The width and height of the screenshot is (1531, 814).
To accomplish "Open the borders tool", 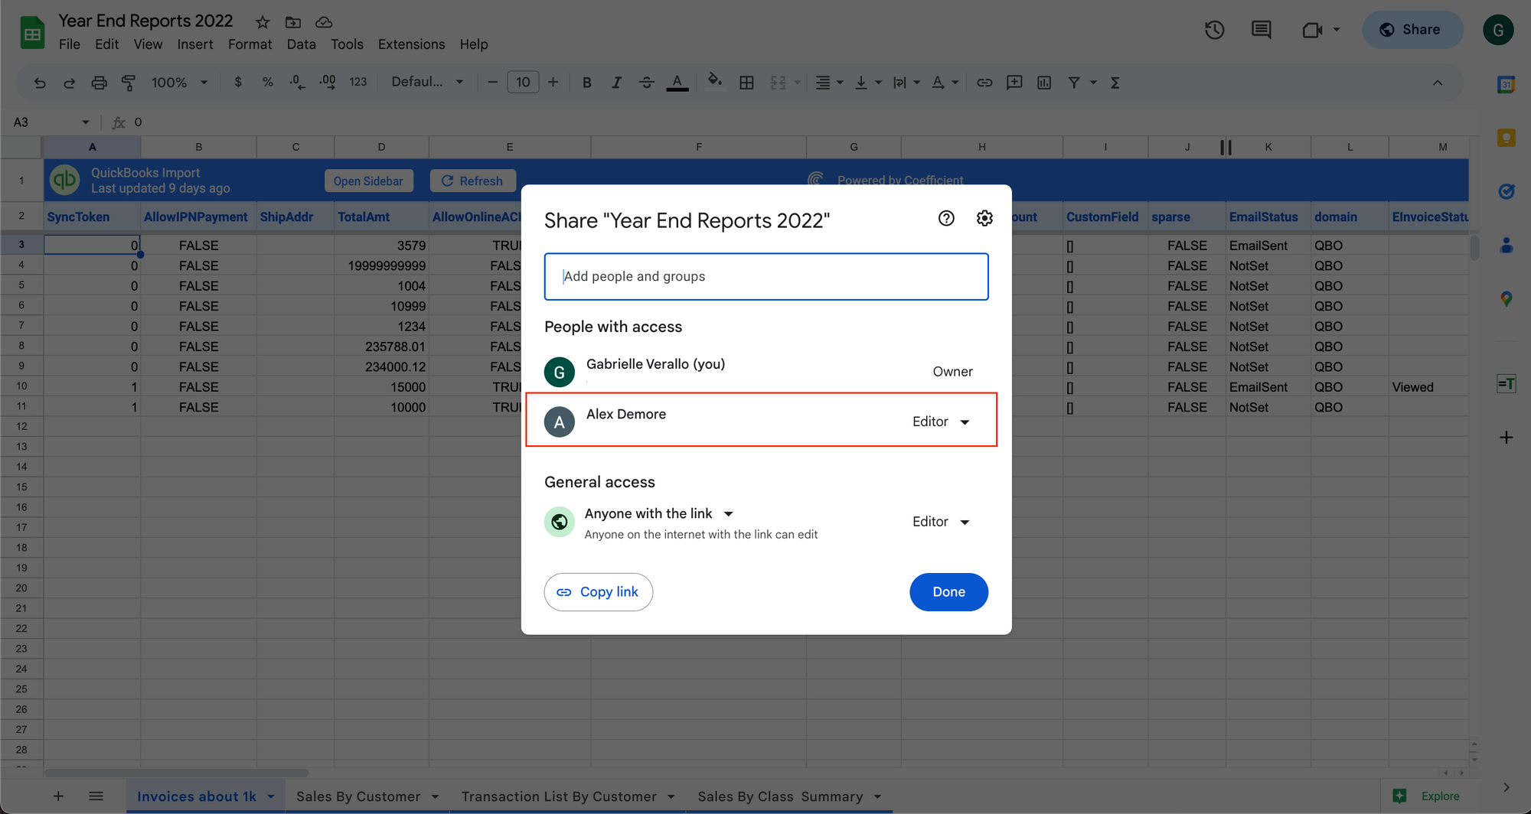I will 746,83.
